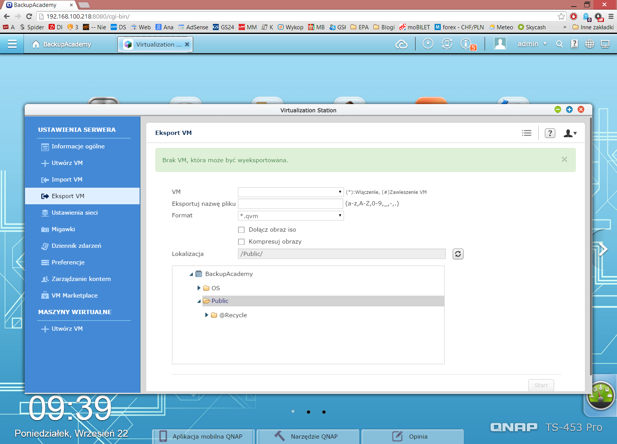Reload the browser page
The image size is (617, 444).
(x=29, y=16)
